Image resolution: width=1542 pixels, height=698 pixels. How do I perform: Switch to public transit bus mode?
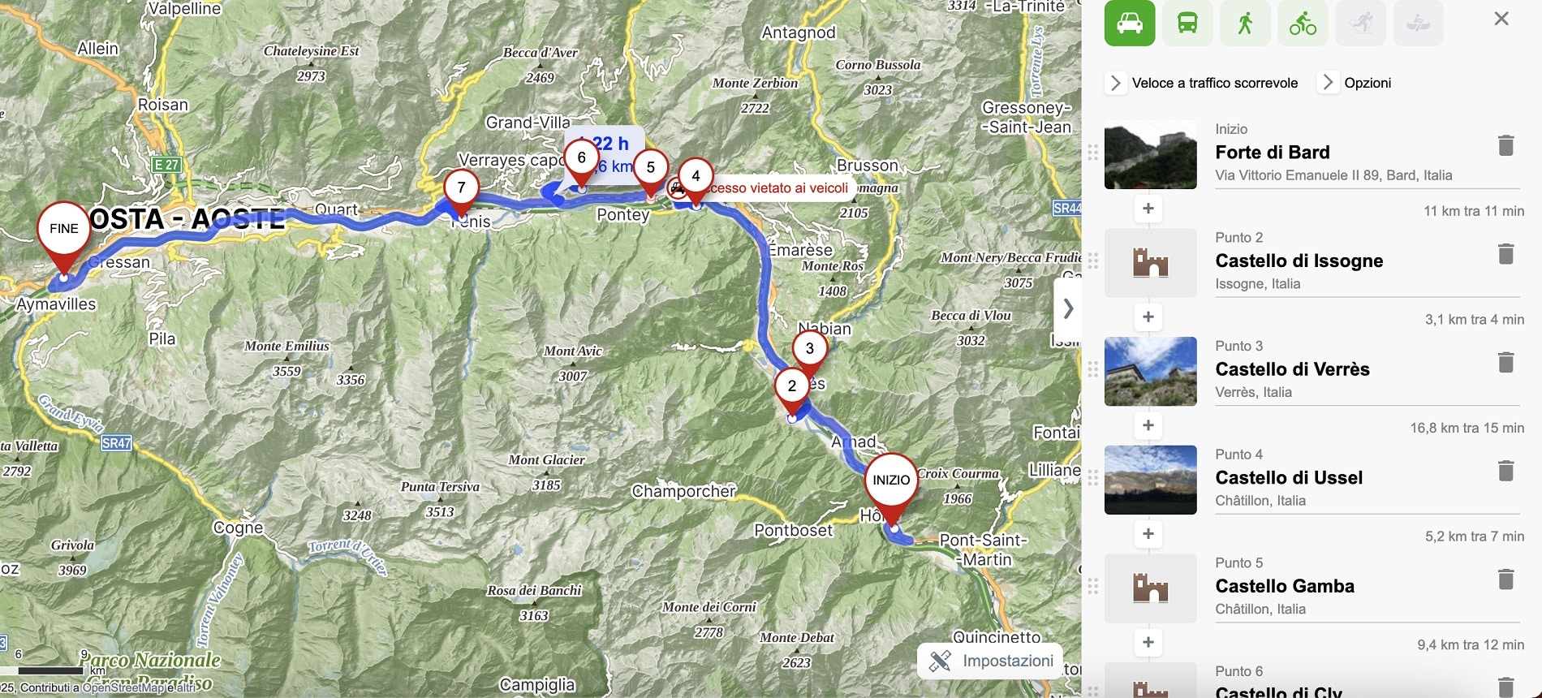pyautogui.click(x=1187, y=23)
